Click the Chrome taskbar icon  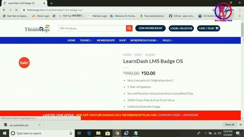(117, 133)
